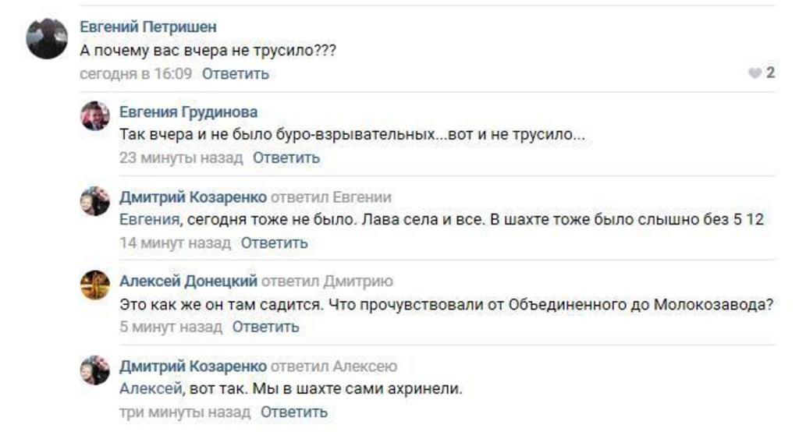Open the Евгений Петришен name link
799x432 pixels.
pos(147,27)
